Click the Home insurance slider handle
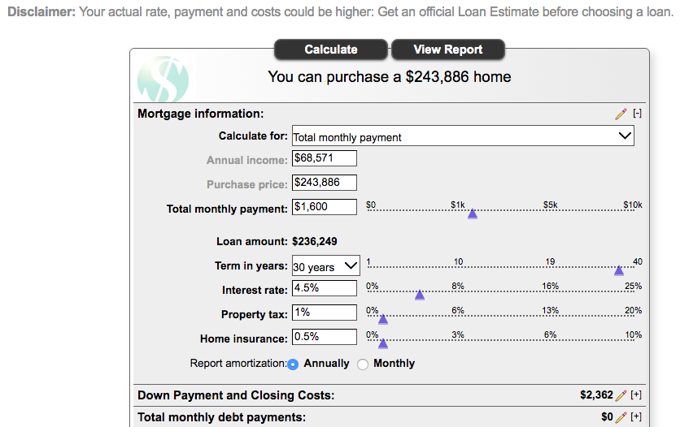The width and height of the screenshot is (680, 427). point(383,343)
